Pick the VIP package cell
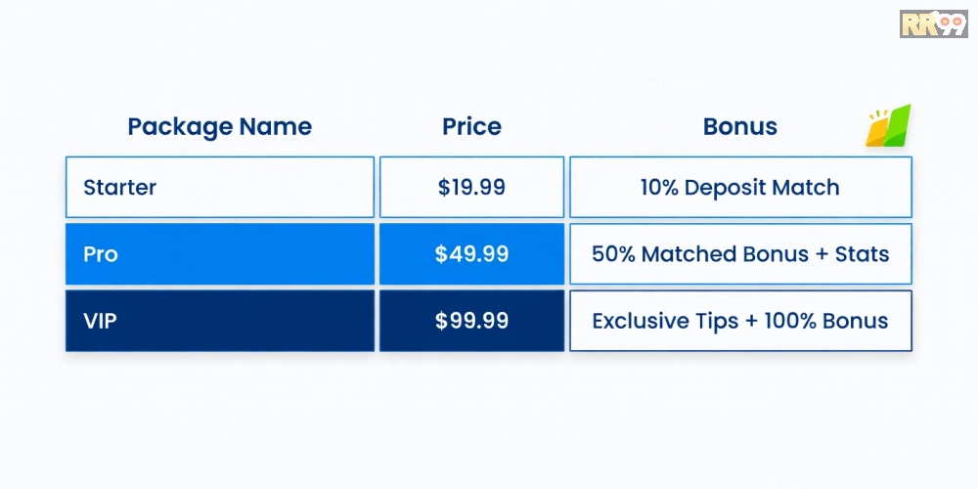Image resolution: width=978 pixels, height=489 pixels. click(x=220, y=321)
